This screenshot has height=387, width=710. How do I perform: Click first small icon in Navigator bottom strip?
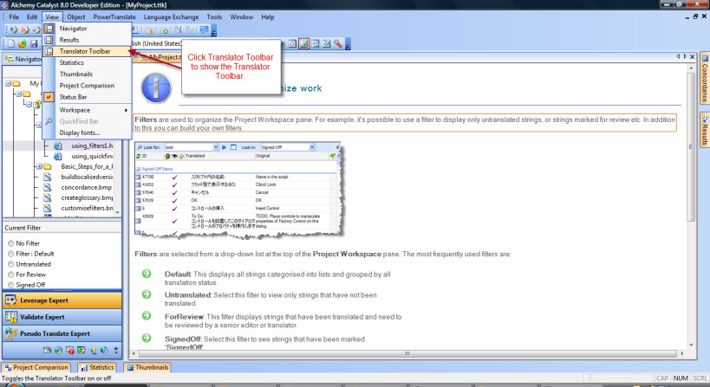47,350
